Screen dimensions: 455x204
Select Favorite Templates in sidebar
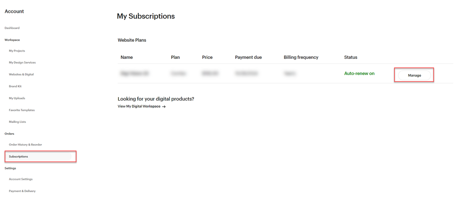point(22,110)
